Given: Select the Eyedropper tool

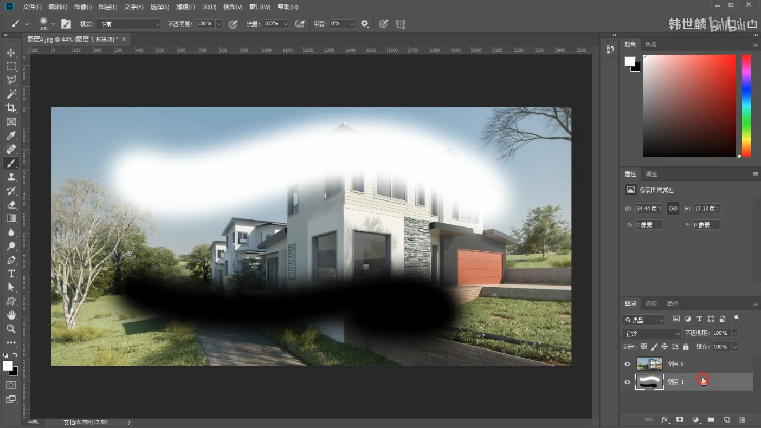Looking at the screenshot, I should click(x=11, y=135).
